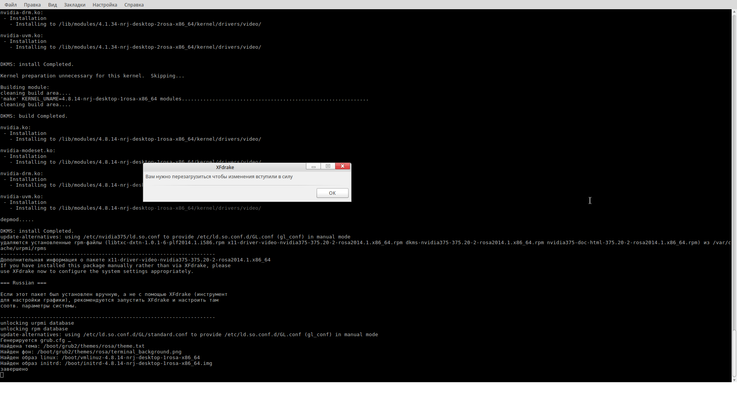Open the Справка menu
Screen dimensions: 737x414
134,5
